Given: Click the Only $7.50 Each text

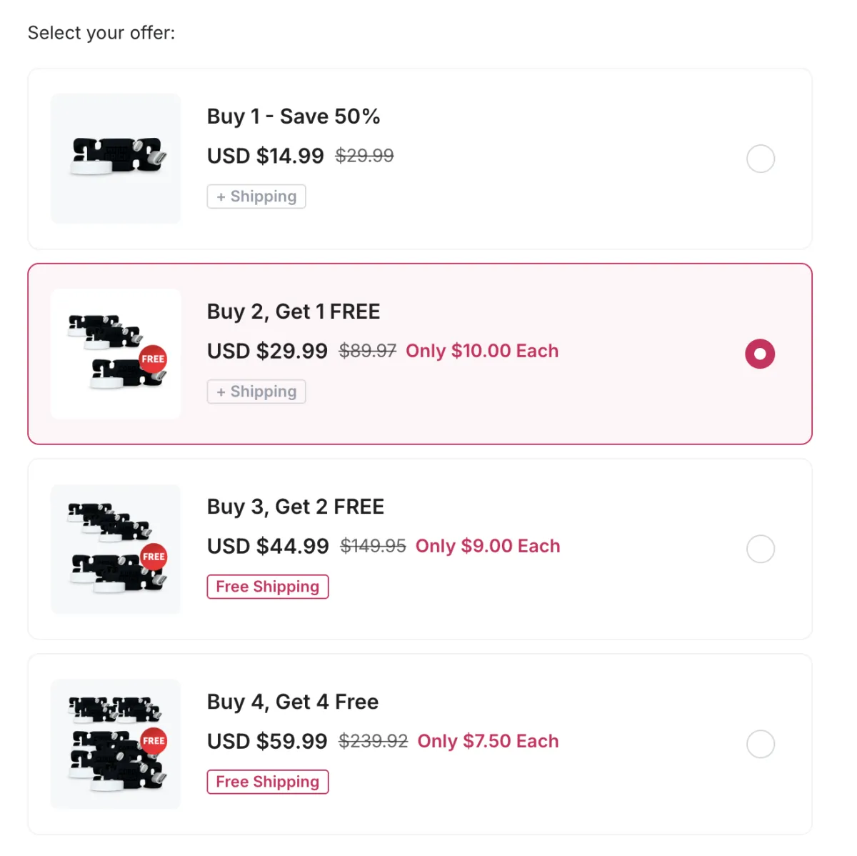Looking at the screenshot, I should [x=488, y=741].
